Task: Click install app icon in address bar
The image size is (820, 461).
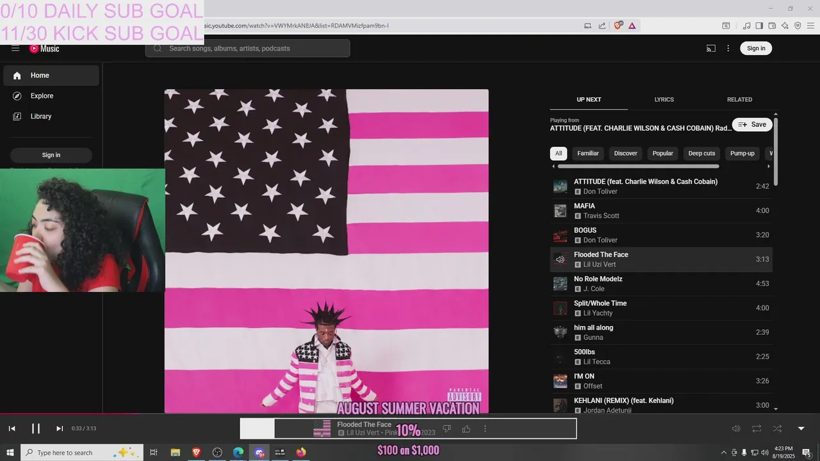Action: (587, 26)
